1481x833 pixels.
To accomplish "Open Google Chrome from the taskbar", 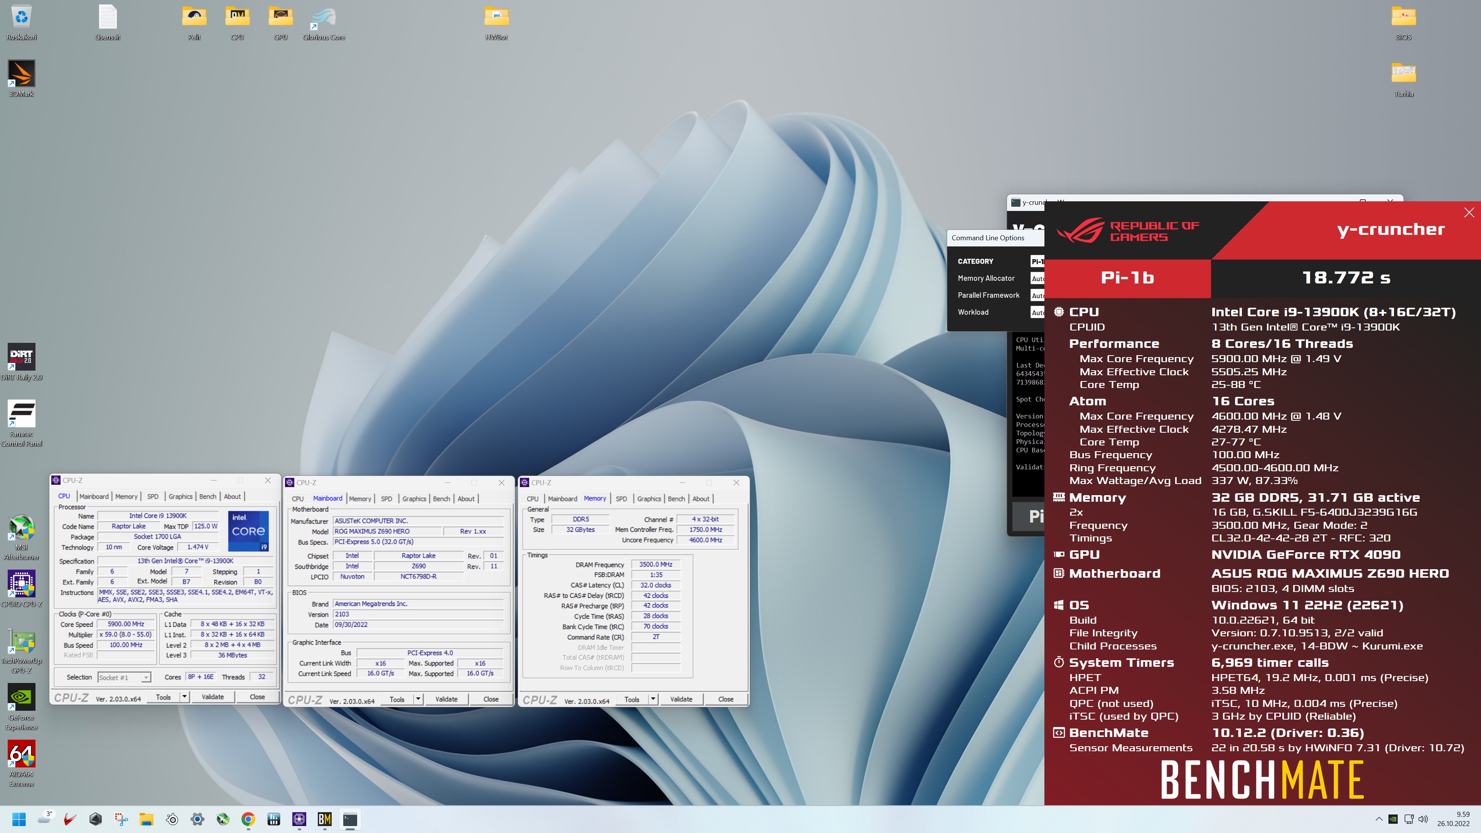I will [x=248, y=819].
